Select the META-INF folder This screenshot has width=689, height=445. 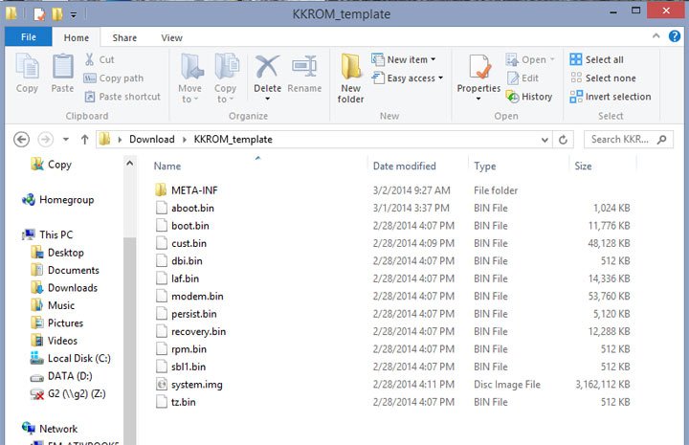click(194, 190)
